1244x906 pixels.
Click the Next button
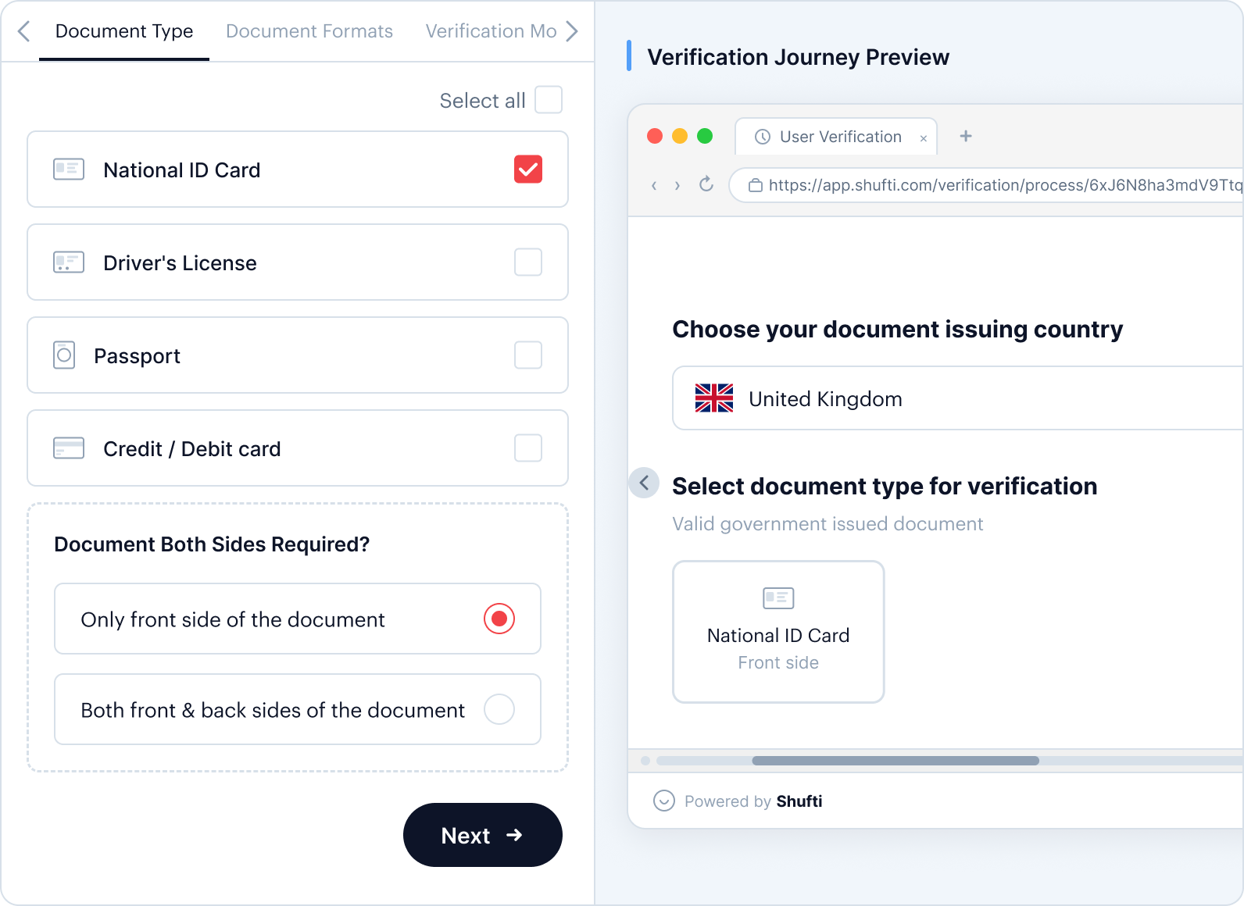point(483,835)
